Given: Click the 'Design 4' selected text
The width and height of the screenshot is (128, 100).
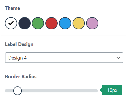Looking at the screenshot, I should coord(17,58).
